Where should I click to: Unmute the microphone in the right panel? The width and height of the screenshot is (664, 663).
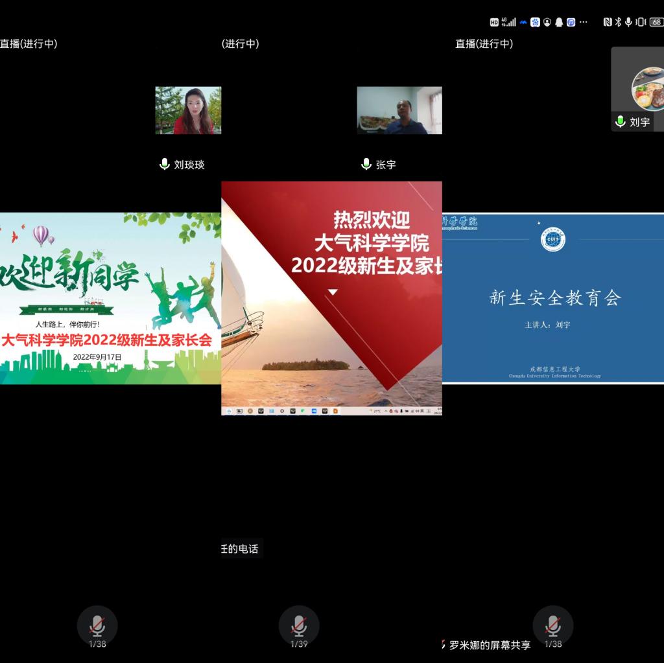[x=552, y=625]
